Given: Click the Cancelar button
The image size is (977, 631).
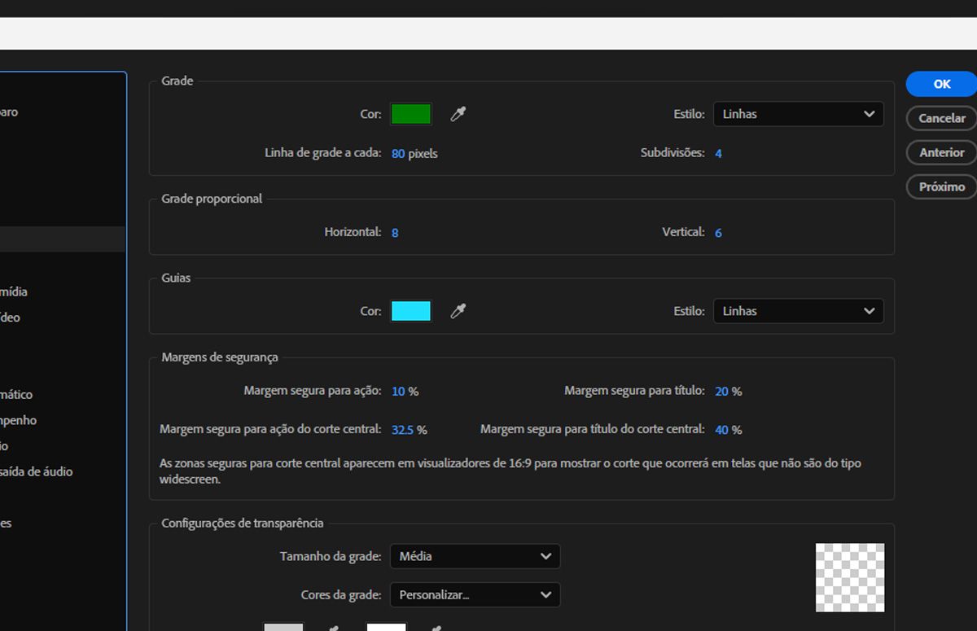Looking at the screenshot, I should coord(941,118).
